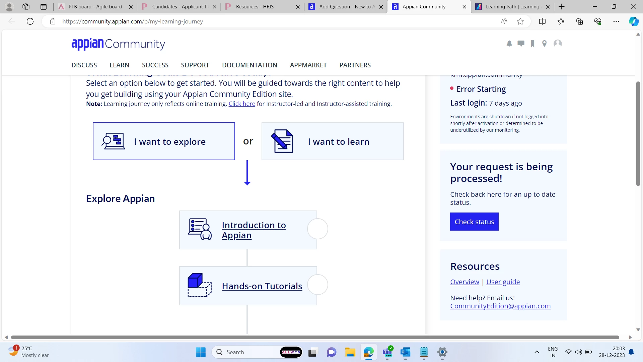
Task: Close the Appian Community tab
Action: tap(464, 7)
